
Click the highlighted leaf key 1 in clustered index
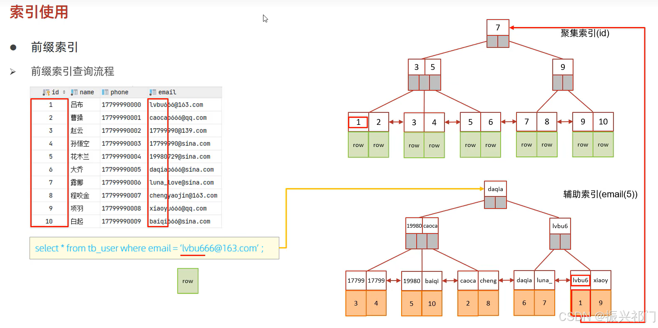coord(358,122)
